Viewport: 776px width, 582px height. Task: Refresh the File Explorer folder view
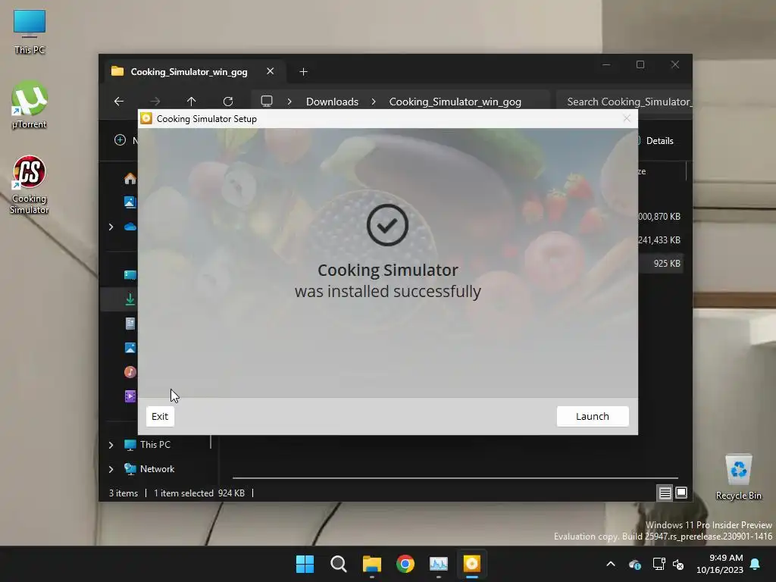tap(227, 102)
